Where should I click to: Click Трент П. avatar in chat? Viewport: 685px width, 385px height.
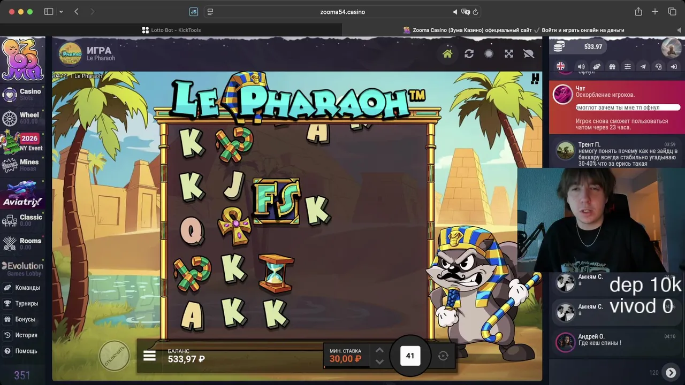pyautogui.click(x=565, y=151)
